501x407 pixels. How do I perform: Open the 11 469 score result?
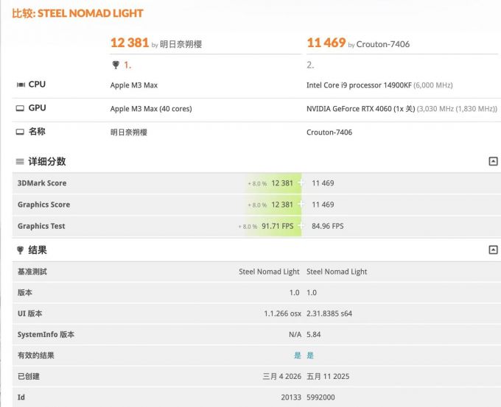click(x=326, y=43)
